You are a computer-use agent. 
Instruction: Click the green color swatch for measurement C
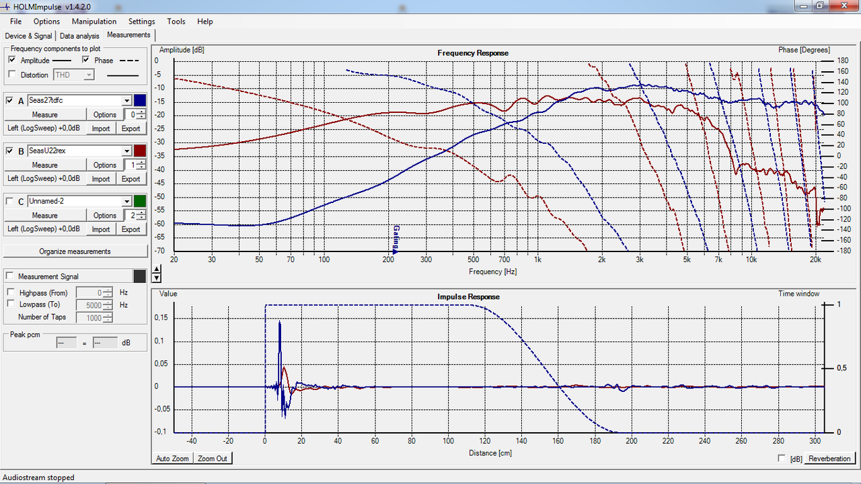click(140, 201)
